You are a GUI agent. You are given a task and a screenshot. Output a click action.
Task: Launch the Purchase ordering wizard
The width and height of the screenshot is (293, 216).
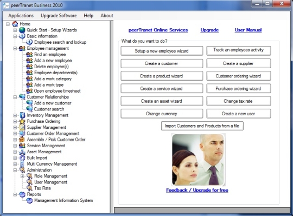tap(238, 89)
